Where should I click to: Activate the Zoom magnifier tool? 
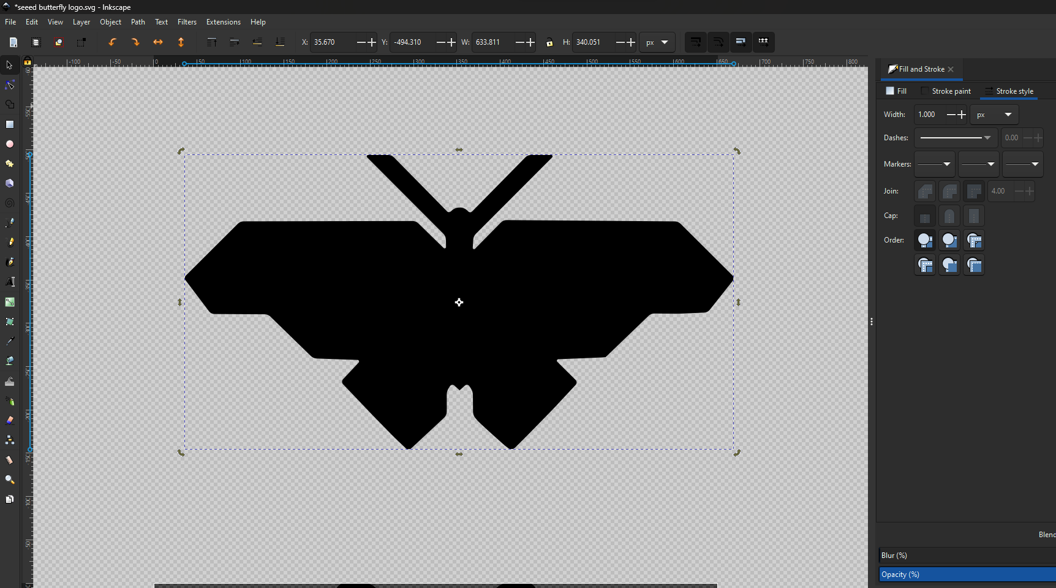[10, 480]
